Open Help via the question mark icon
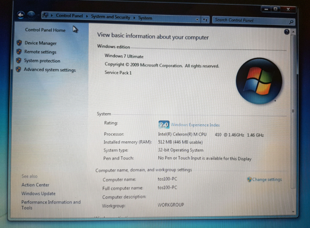 (x=287, y=32)
